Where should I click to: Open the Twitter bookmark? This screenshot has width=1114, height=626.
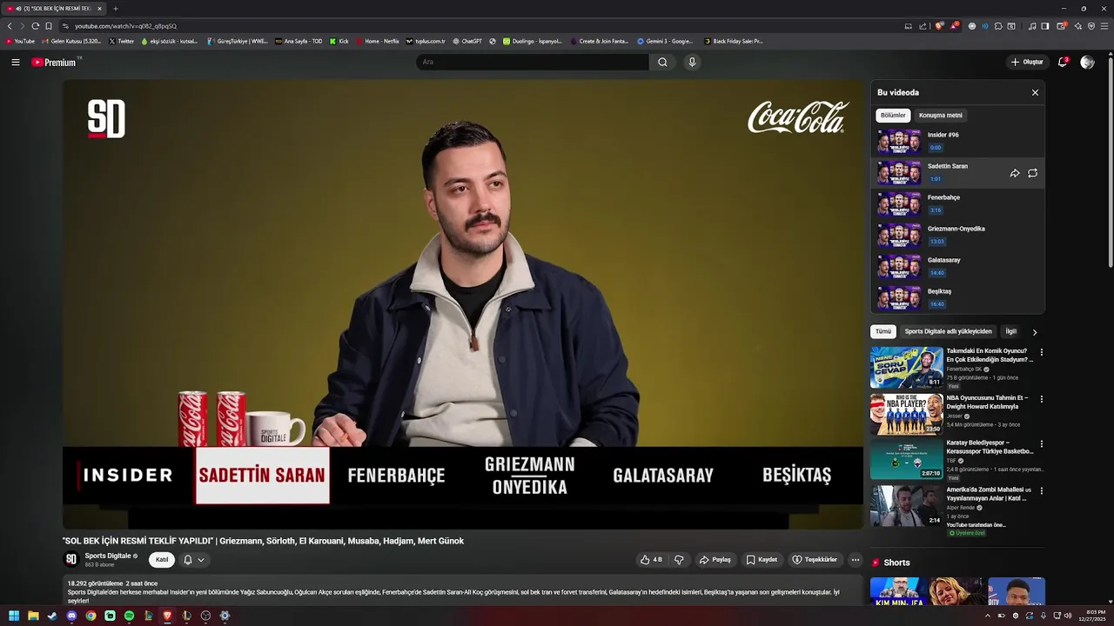(x=122, y=41)
